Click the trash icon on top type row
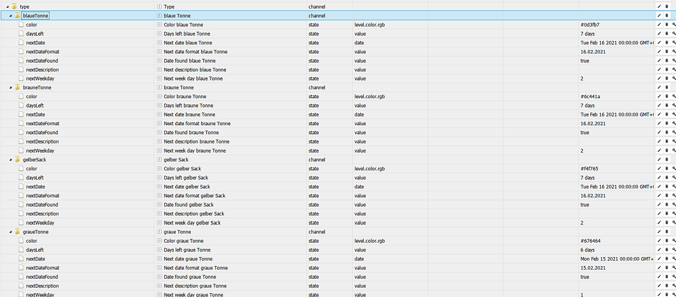Screen dimensions: 676x297 click(667, 7)
